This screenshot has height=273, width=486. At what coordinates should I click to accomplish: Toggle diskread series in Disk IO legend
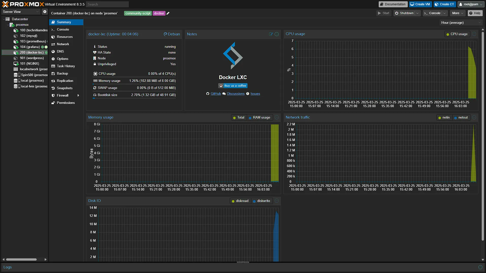240,201
